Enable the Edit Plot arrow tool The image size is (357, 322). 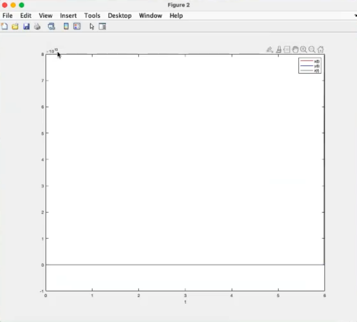pos(92,26)
